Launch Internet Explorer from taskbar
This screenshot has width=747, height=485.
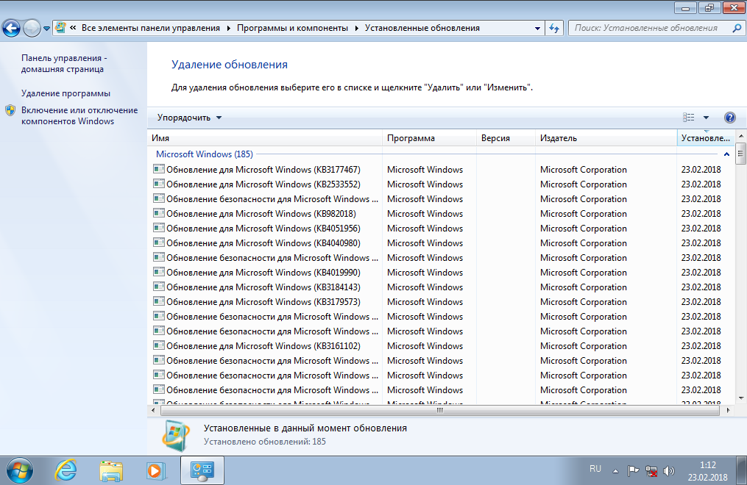[x=66, y=471]
